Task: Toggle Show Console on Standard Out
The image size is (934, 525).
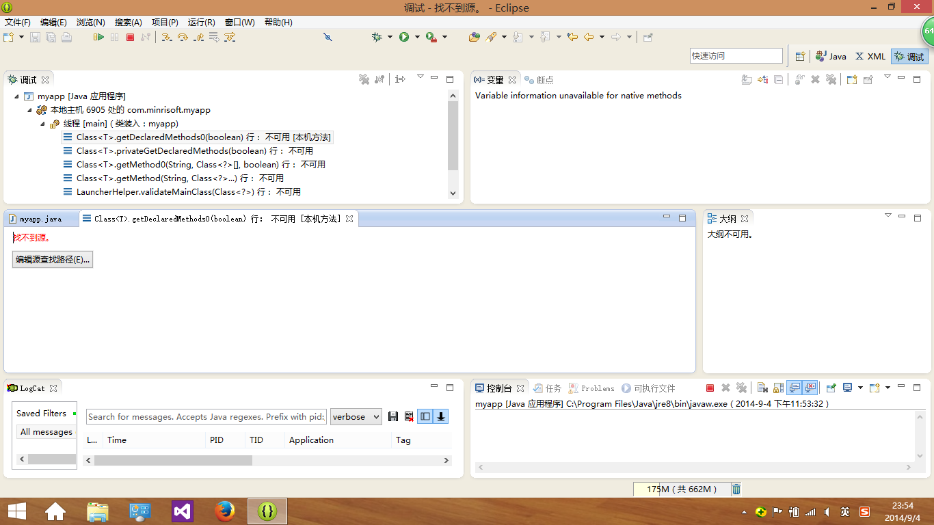Action: (795, 388)
